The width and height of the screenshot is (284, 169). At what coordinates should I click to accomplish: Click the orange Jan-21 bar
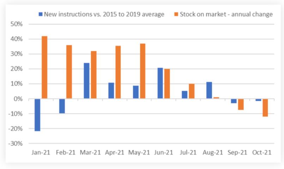click(x=44, y=67)
